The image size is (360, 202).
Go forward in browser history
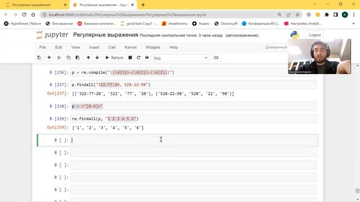click(15, 15)
